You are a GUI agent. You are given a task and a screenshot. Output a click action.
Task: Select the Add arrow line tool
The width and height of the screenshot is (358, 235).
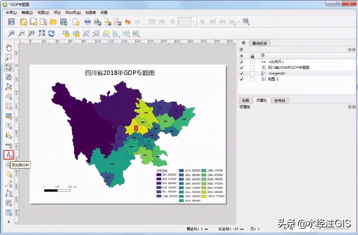tap(9, 184)
